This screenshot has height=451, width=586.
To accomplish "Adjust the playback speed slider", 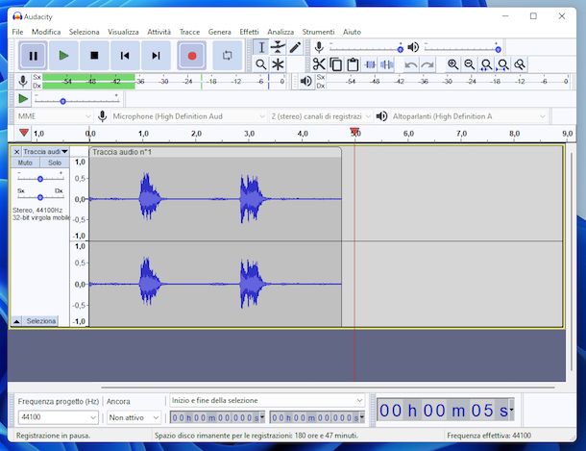I will (77, 100).
